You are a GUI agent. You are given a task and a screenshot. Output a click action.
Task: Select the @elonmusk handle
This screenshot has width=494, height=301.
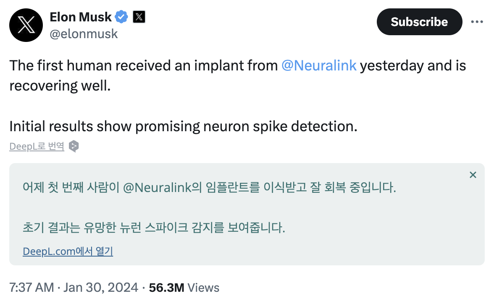coord(84,34)
